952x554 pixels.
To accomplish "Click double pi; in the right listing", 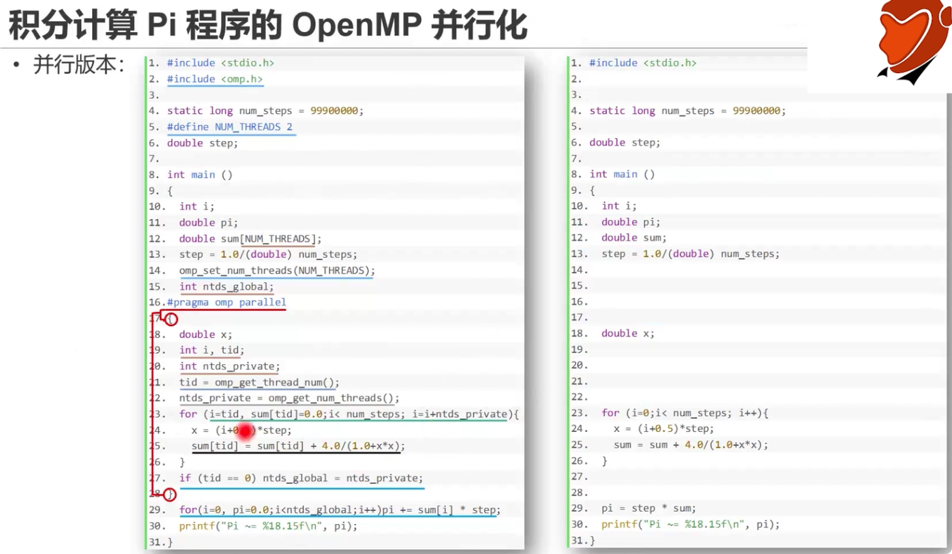I will (x=631, y=222).
